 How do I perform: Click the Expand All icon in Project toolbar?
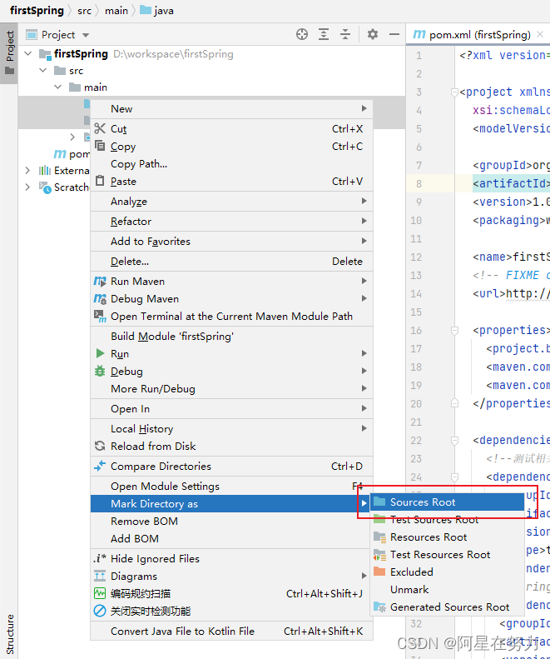[324, 34]
